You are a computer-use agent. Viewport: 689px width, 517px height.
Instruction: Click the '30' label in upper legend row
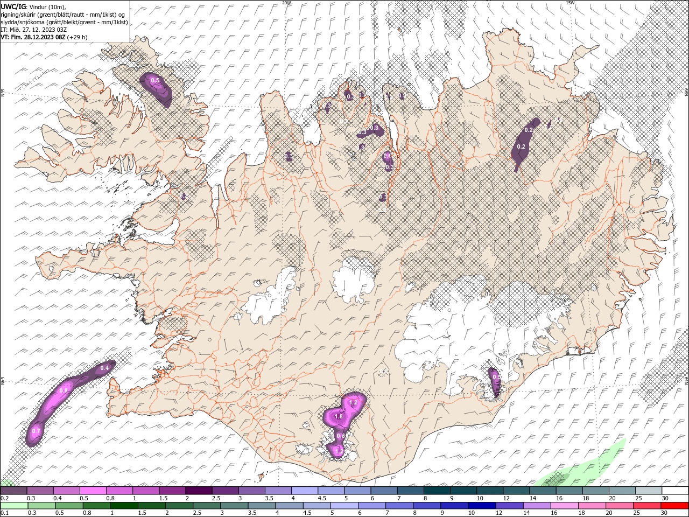pos(665,498)
